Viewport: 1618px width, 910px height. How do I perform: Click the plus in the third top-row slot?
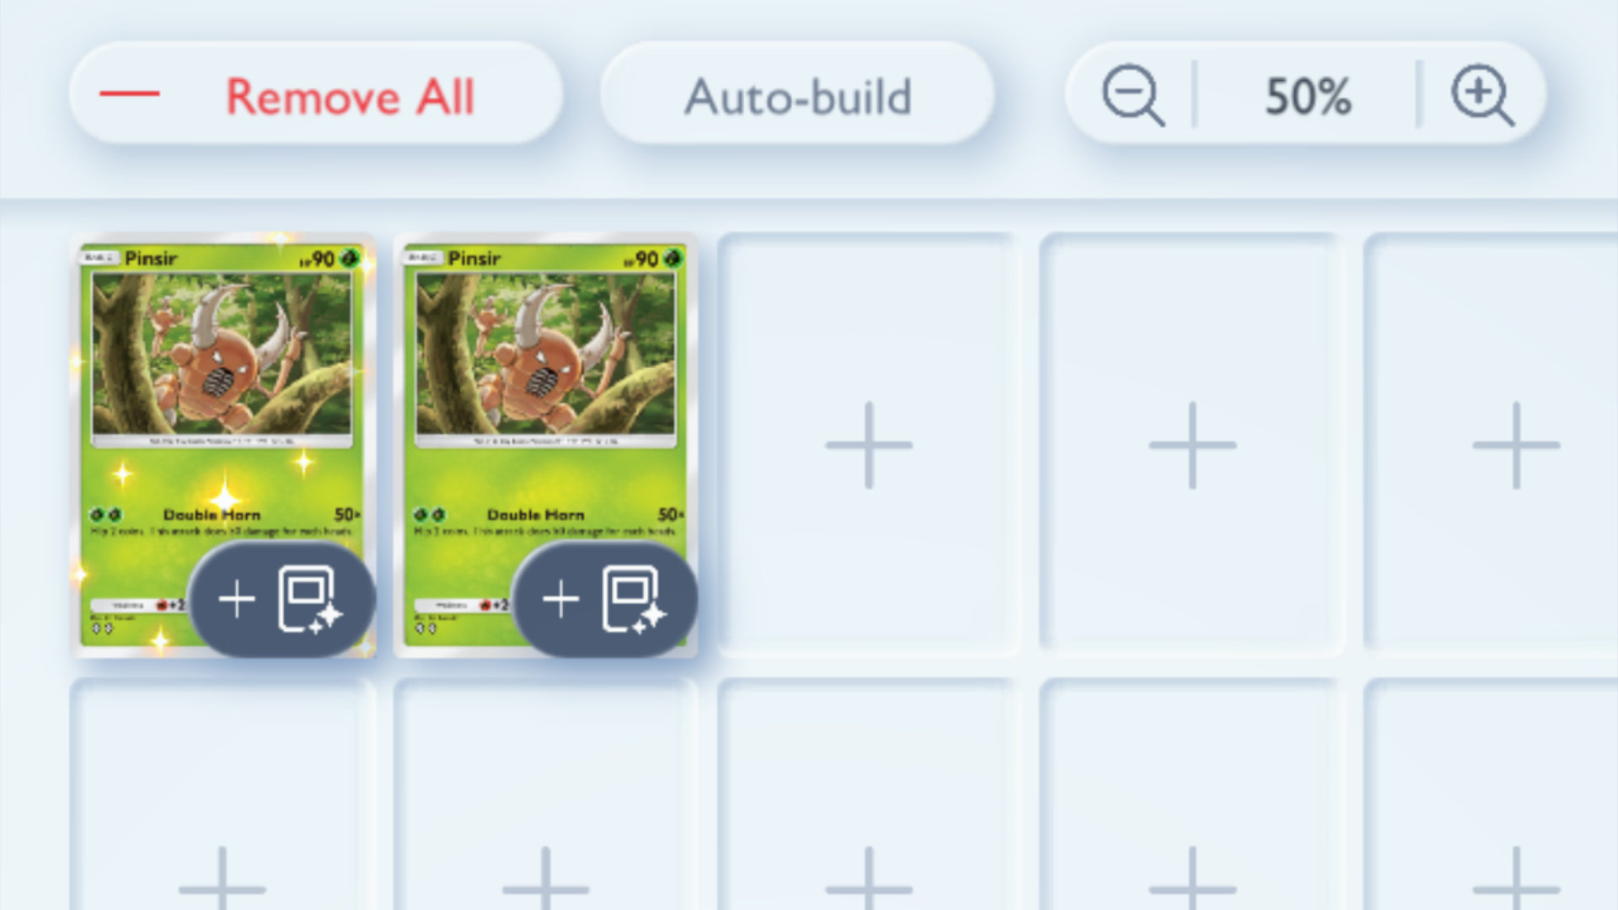(x=869, y=445)
